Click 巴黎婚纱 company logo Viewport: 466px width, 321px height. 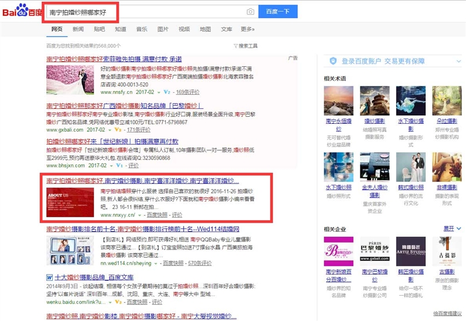[374, 251]
